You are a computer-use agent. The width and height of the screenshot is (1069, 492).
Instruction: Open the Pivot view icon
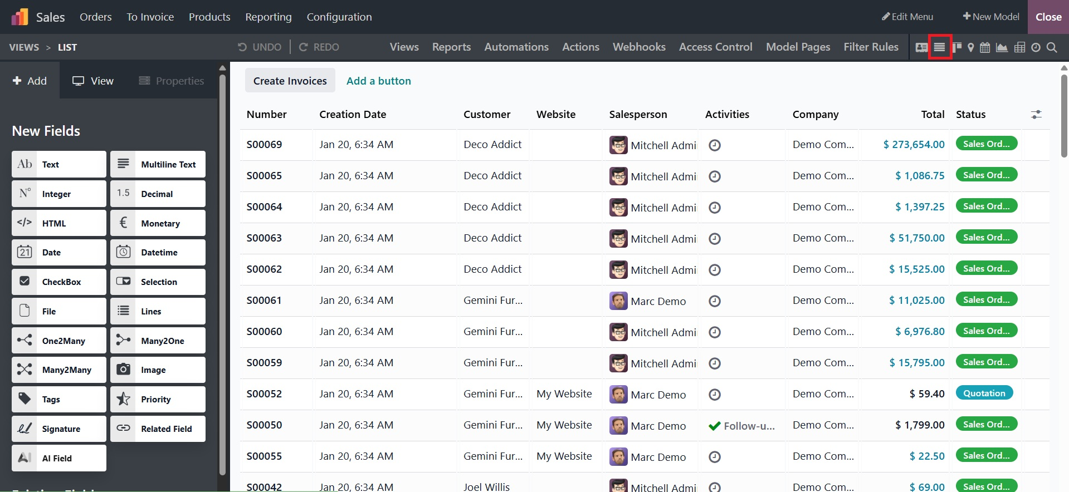point(1019,47)
